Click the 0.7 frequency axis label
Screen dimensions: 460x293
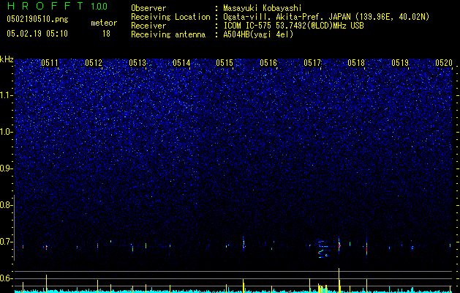(6, 242)
